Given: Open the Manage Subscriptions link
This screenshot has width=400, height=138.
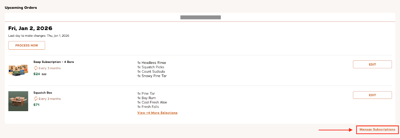Looking at the screenshot, I should click(377, 130).
